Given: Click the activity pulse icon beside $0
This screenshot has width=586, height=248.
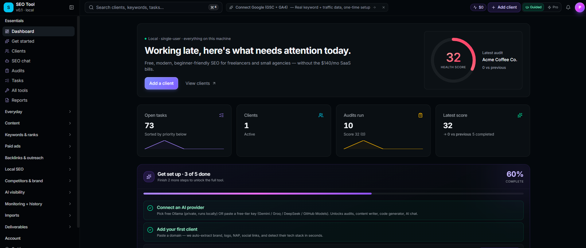Looking at the screenshot, I should (x=475, y=7).
